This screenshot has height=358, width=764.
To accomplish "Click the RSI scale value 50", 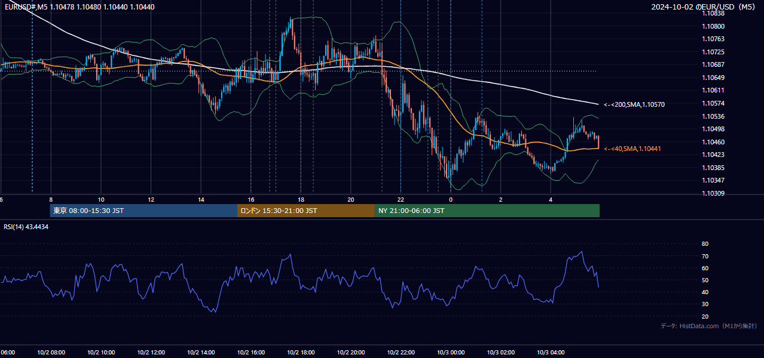I will click(x=705, y=280).
